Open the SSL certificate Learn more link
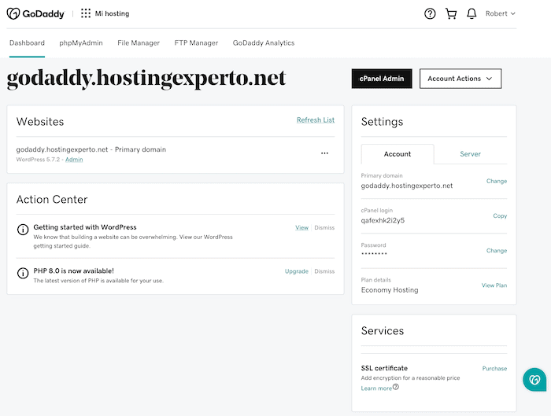 pos(376,388)
